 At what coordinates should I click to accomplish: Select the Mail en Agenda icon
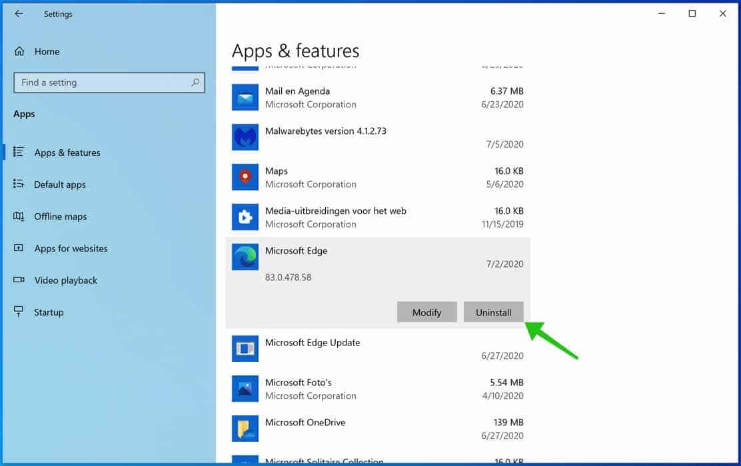[x=245, y=97]
